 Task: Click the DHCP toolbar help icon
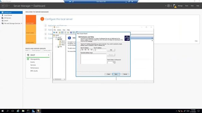pos(71,33)
